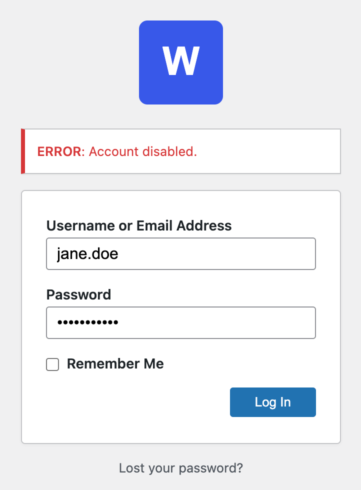Open the "Lost your password?" link
361x490 pixels.
tap(180, 468)
